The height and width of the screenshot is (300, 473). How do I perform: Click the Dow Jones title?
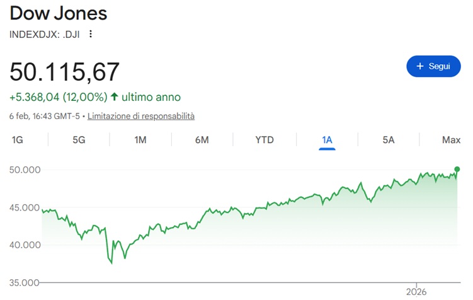tap(59, 13)
